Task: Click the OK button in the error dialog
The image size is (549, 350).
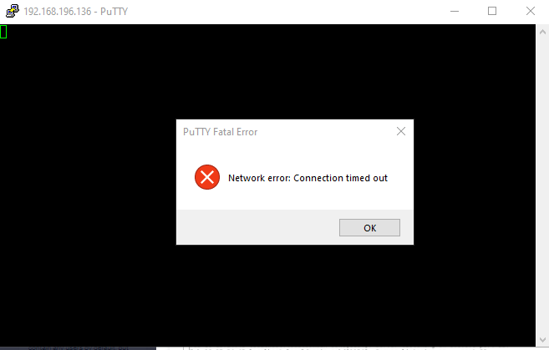Action: click(369, 228)
